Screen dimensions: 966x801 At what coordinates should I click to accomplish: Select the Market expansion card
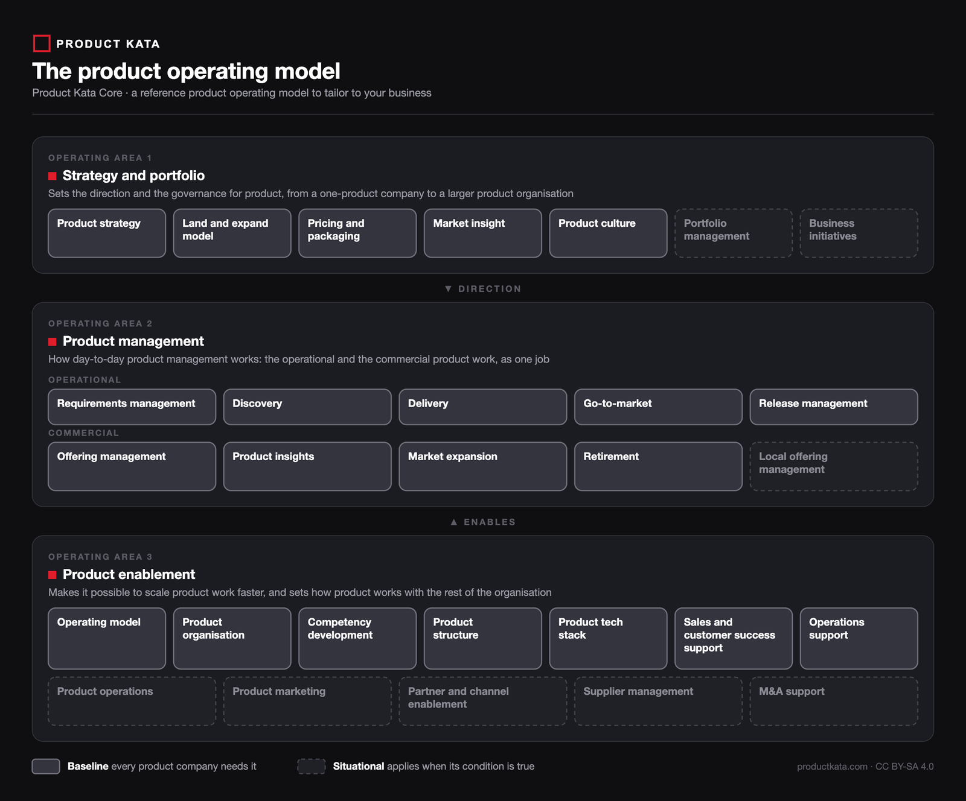pyautogui.click(x=483, y=467)
